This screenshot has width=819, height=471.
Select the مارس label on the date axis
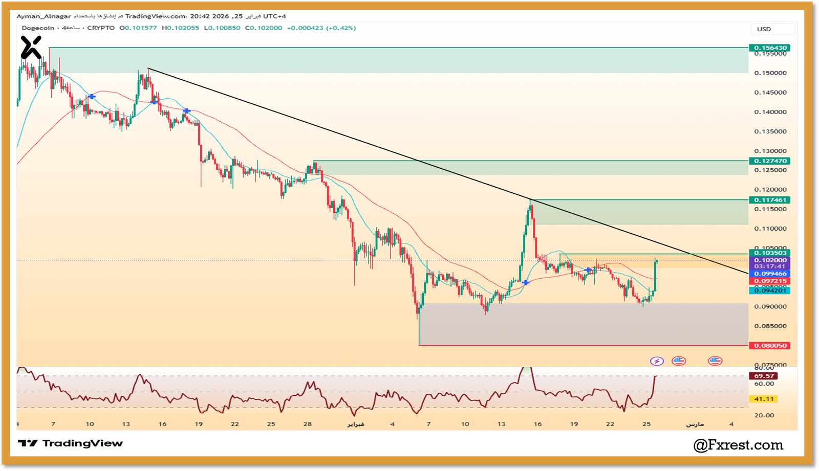[x=695, y=424]
